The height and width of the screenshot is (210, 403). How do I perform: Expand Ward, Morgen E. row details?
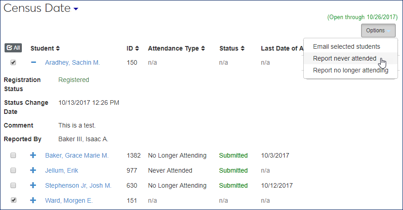(33, 200)
